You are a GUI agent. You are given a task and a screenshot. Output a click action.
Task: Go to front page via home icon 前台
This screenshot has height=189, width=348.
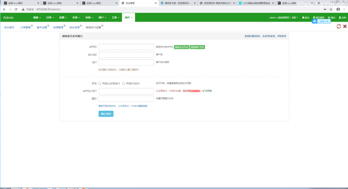(306, 17)
